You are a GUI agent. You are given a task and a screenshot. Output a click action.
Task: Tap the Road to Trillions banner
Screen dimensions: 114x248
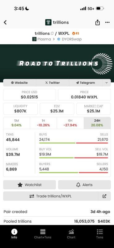point(57,63)
